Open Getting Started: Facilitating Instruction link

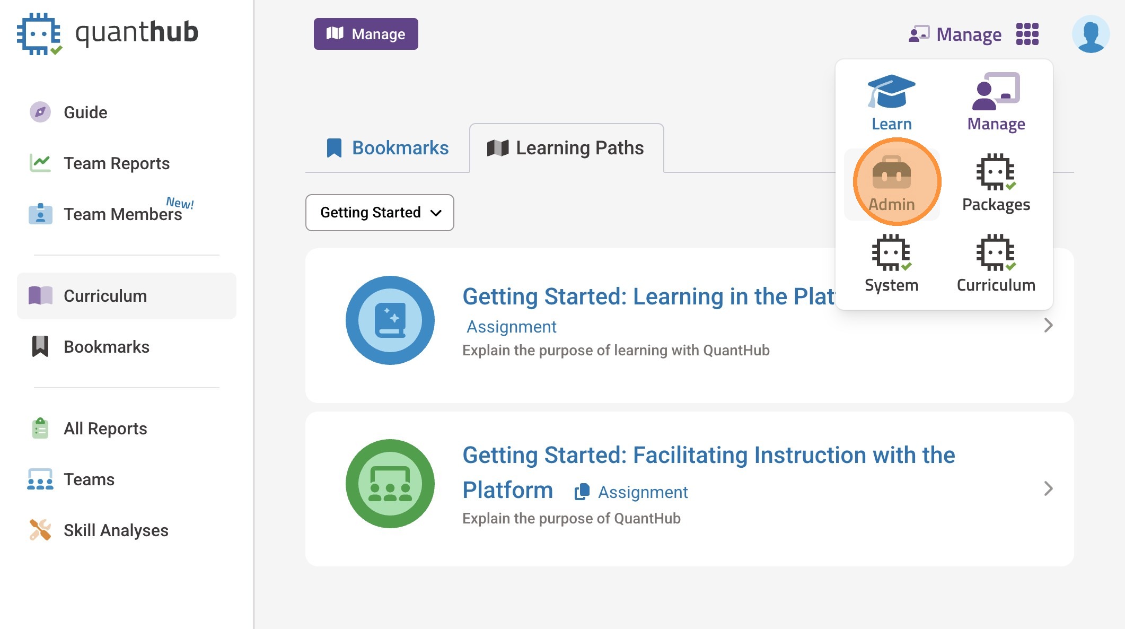[x=708, y=456]
